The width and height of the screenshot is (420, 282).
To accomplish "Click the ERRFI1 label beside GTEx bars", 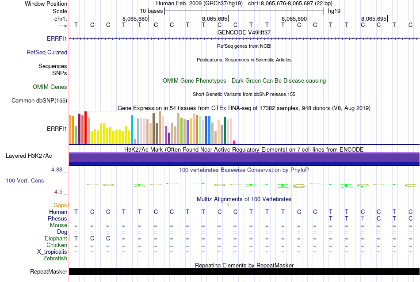I will (57, 129).
